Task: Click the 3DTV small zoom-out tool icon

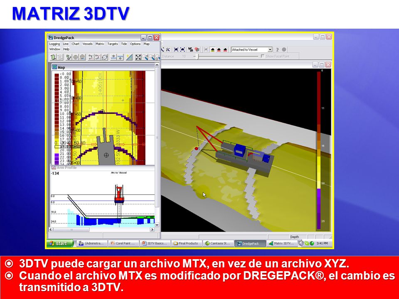Action: [x=168, y=49]
